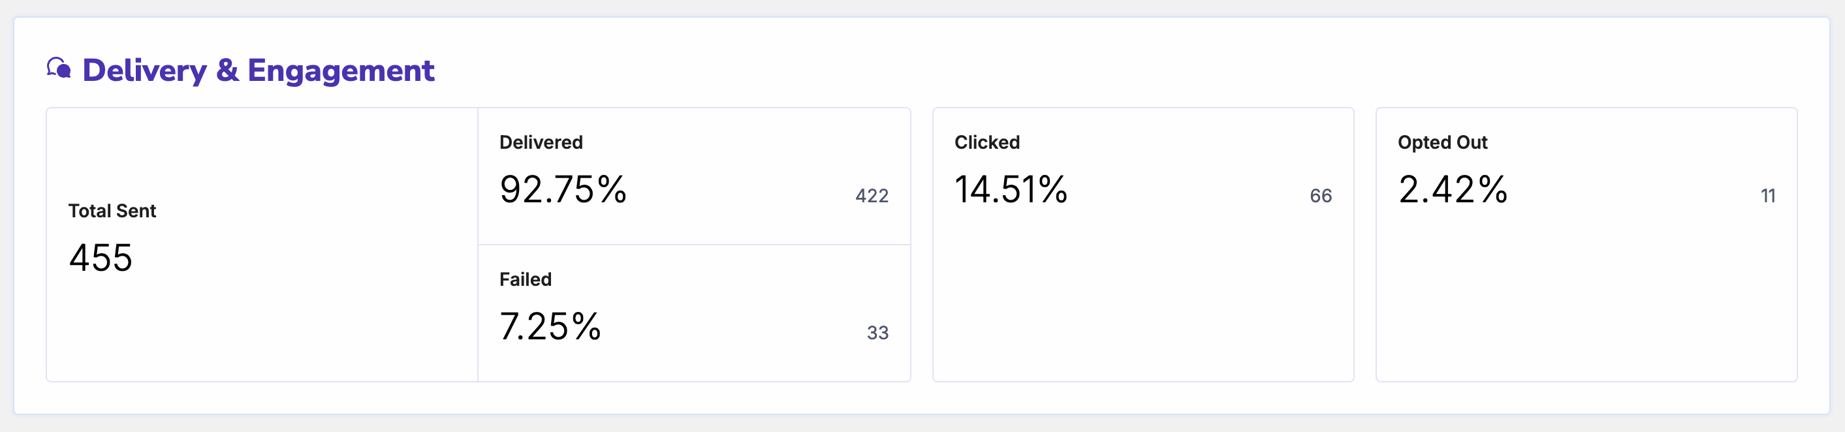Click the 455 total sent value
Viewport: 1845px width, 432px height.
[101, 257]
